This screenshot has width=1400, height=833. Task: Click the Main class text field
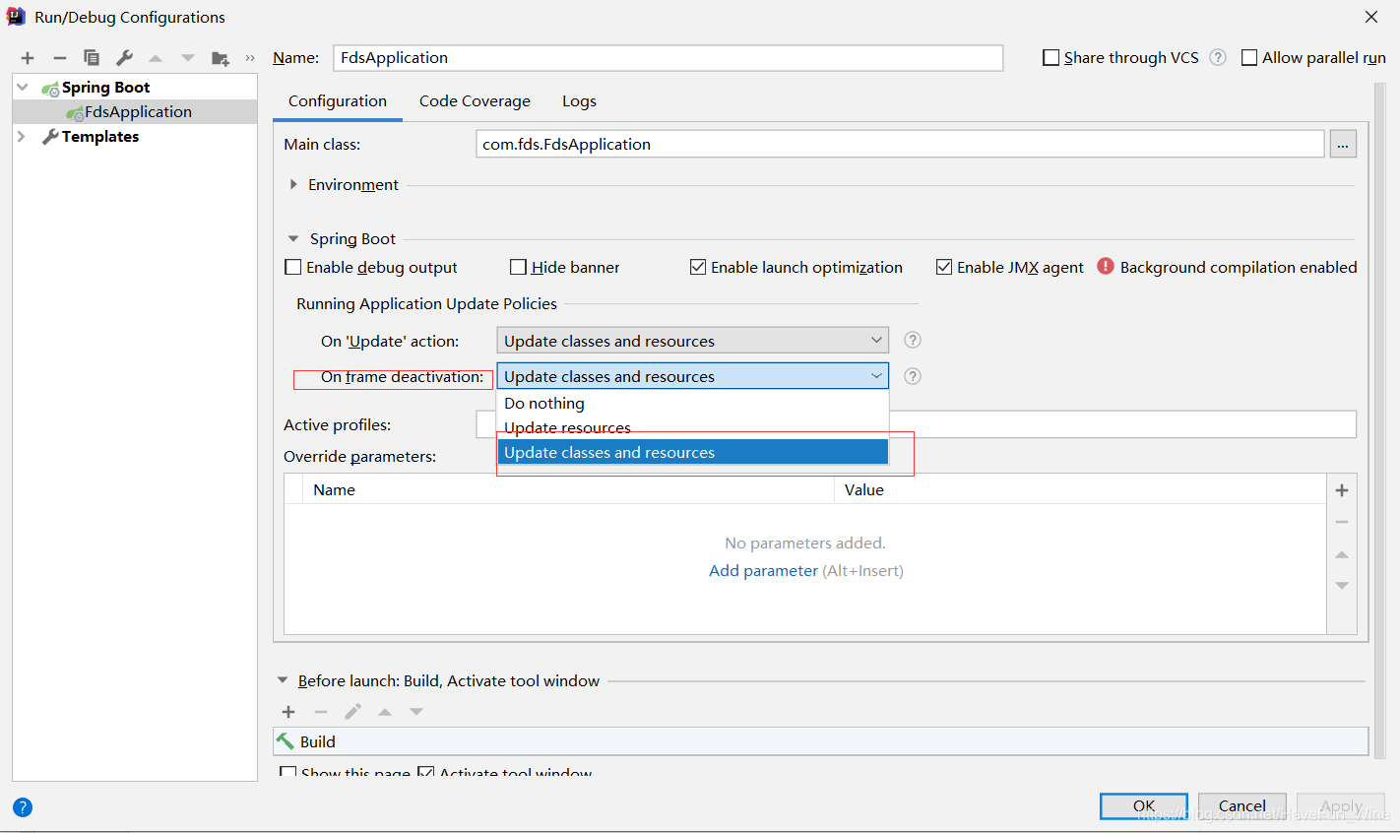click(900, 144)
